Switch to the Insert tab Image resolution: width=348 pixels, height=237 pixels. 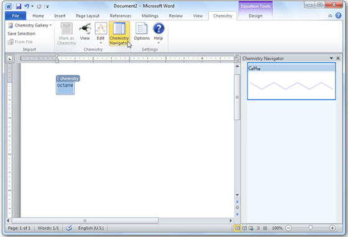[x=60, y=16]
